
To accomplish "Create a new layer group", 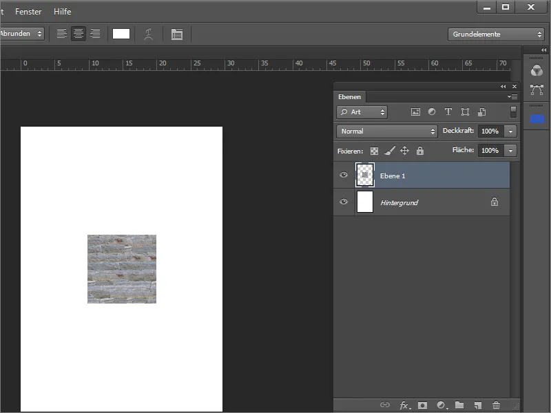I will tap(459, 405).
